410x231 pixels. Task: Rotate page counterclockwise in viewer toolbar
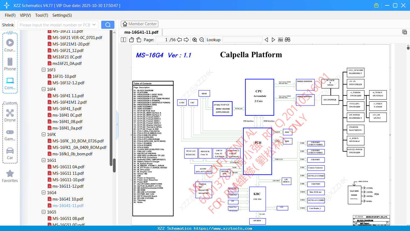pyautogui.click(x=132, y=40)
